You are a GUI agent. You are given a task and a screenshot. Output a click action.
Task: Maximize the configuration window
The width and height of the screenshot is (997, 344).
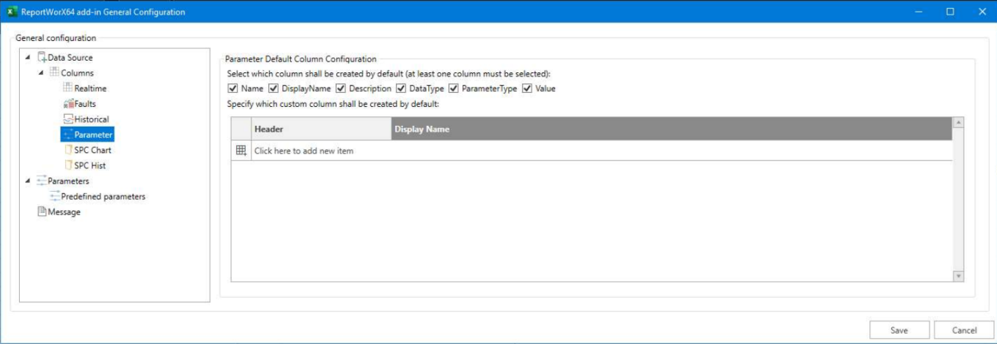[x=950, y=12]
